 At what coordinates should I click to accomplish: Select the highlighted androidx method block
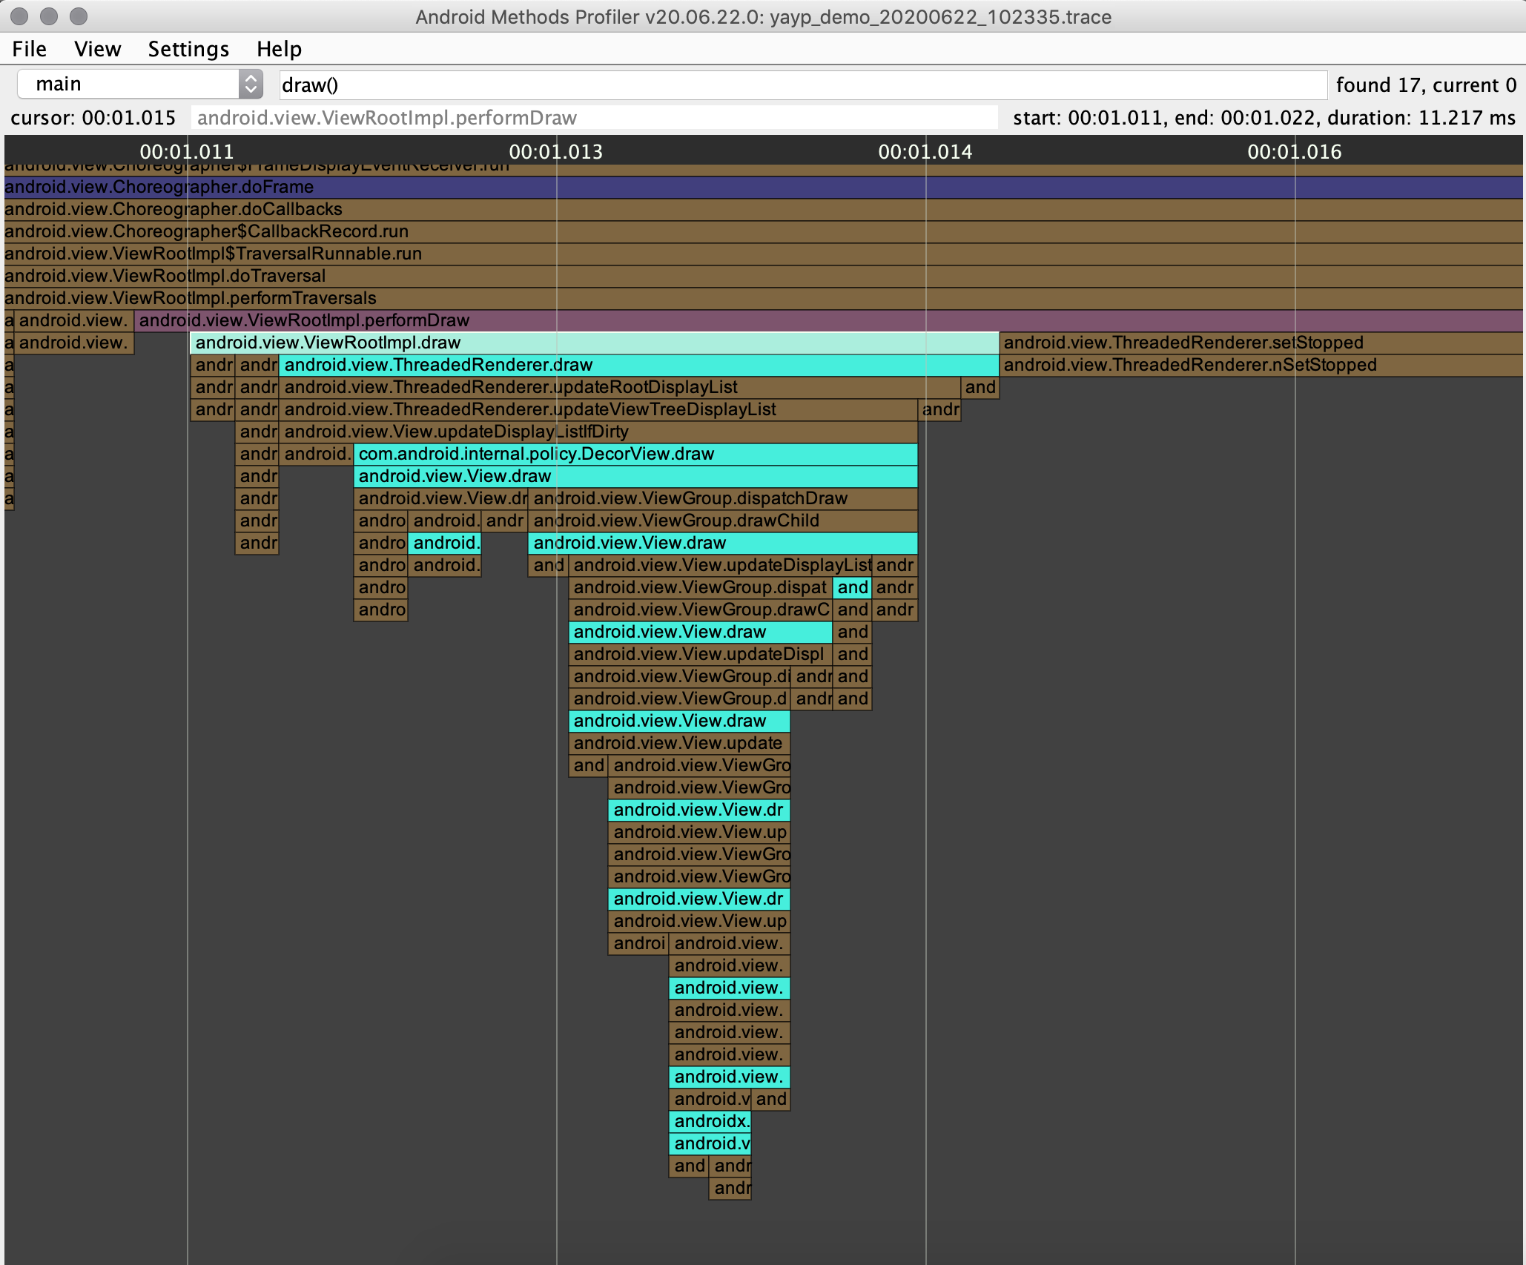pos(710,1121)
